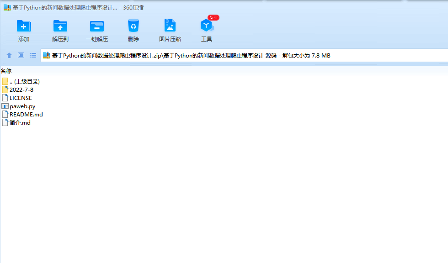Switch to list view mode button
The width and height of the screenshot is (448, 263).
pyautogui.click(x=33, y=55)
